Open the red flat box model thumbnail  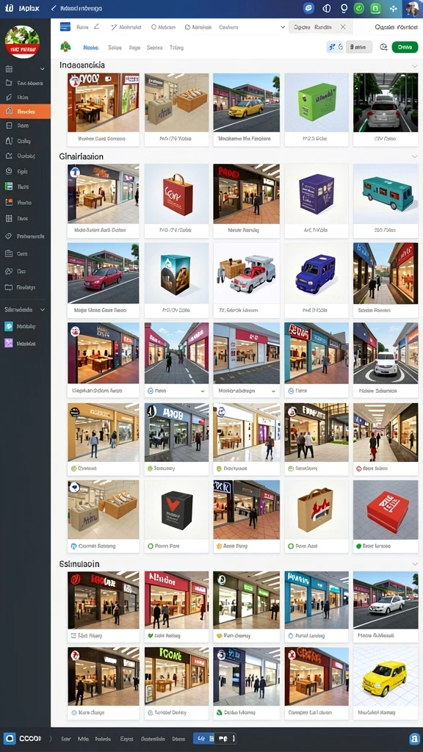tap(386, 510)
